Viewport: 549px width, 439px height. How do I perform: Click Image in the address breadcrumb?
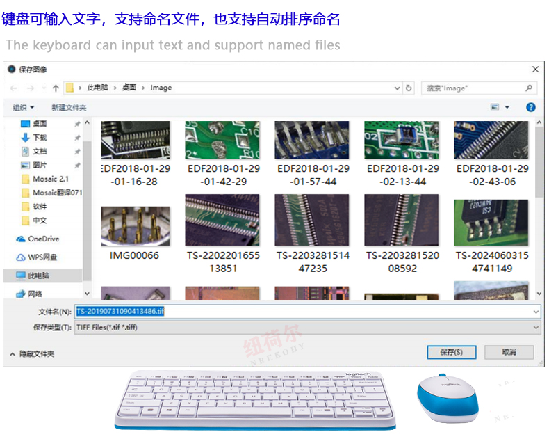[x=161, y=88]
